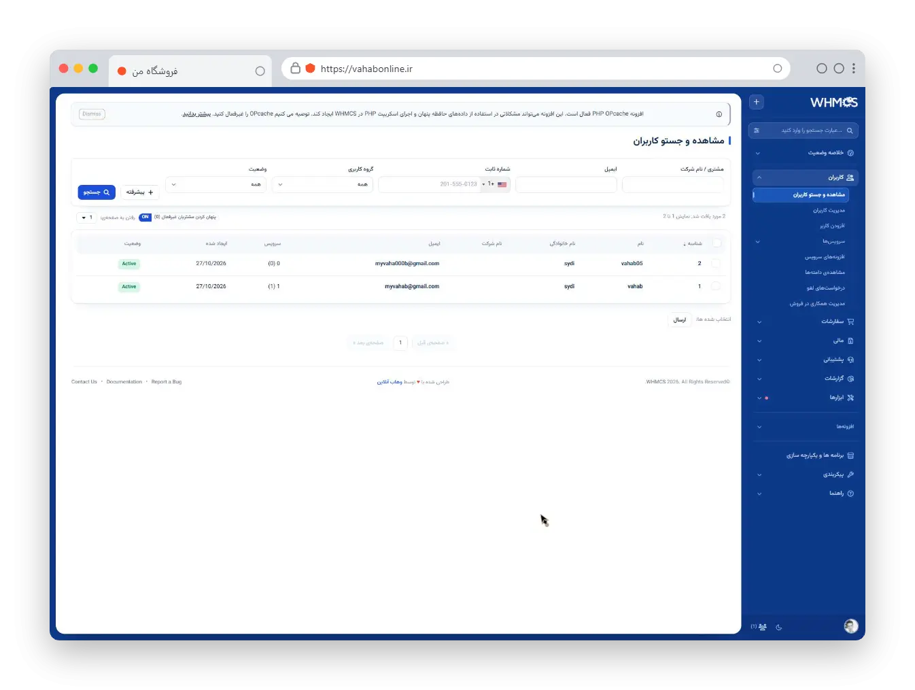This screenshot has width=915, height=690.
Task: Open مشاهده‌ی دامنه‌ها in sidebar
Action: (x=825, y=273)
